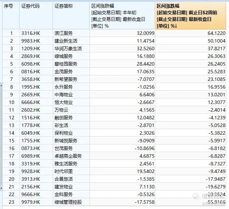The height and width of the screenshot is (209, 229).
Task: Select the 滨江服务 name cell
Action: [71, 33]
